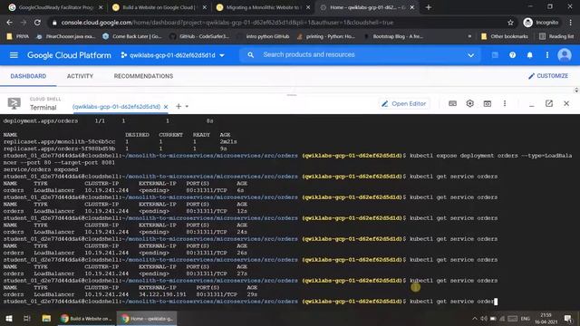Open the Windows action center notifications
This screenshot has width=580, height=326.
(x=568, y=318)
